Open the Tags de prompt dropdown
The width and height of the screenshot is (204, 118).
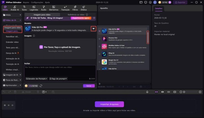[58, 79]
